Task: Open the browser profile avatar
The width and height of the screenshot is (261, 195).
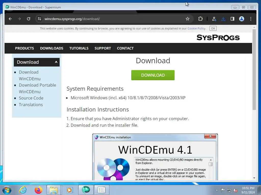Action: click(x=242, y=19)
